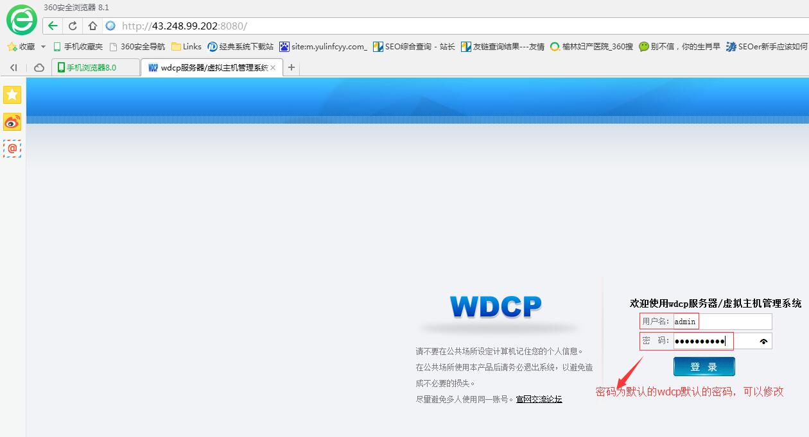Click the 360 browser logo top-left
Screen dimensions: 809x437
coord(21,21)
